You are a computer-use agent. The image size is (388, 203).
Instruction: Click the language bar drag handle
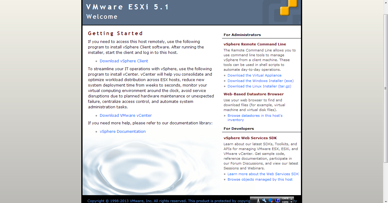252,200
